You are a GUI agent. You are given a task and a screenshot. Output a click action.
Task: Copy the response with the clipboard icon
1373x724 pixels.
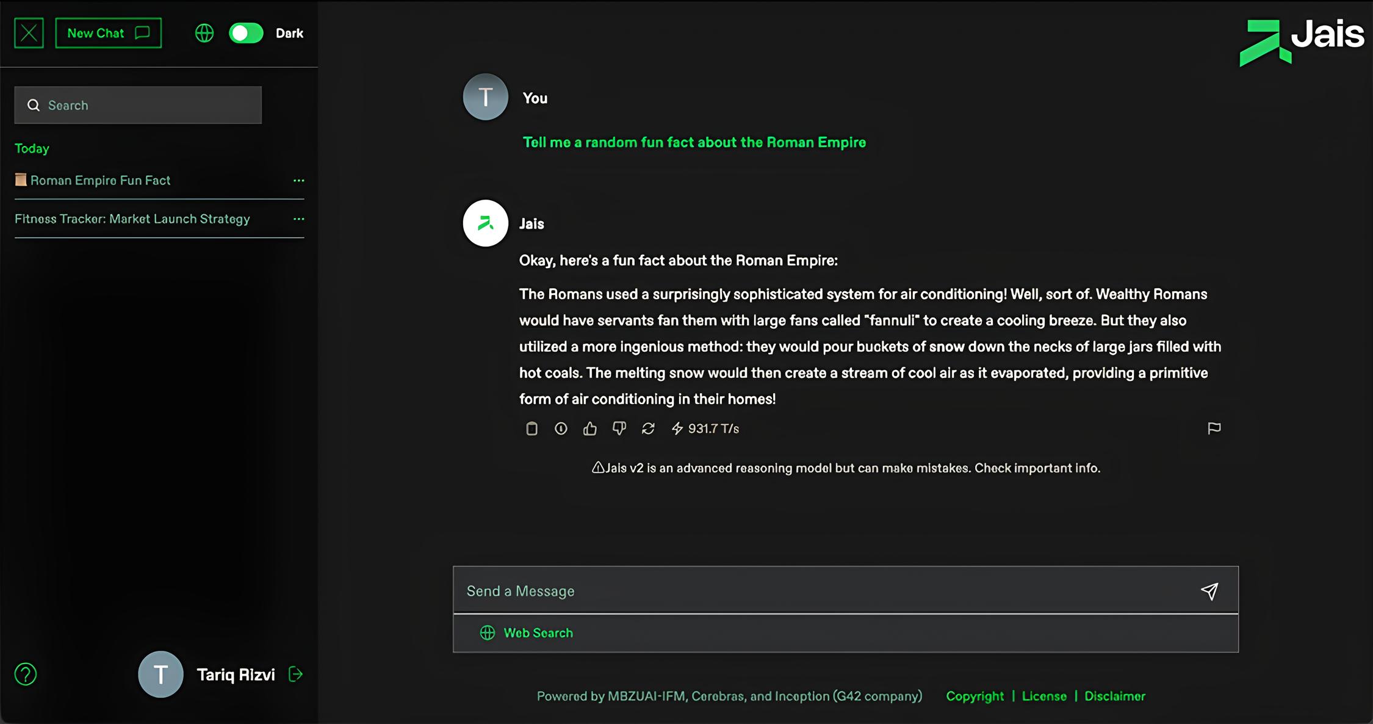point(532,429)
